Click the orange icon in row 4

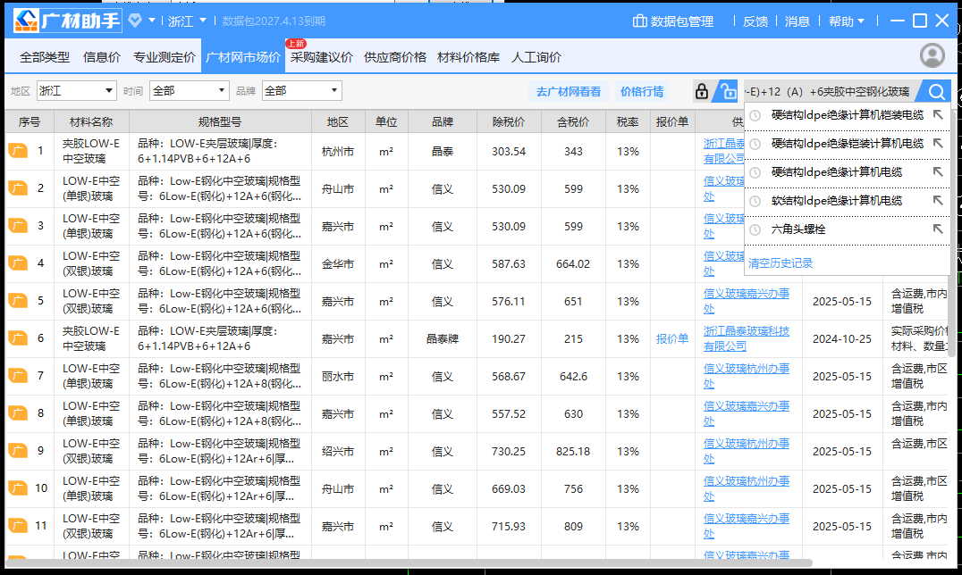(19, 263)
